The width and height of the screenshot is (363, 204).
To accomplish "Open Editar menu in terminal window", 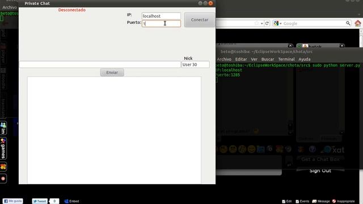I will [241, 59].
